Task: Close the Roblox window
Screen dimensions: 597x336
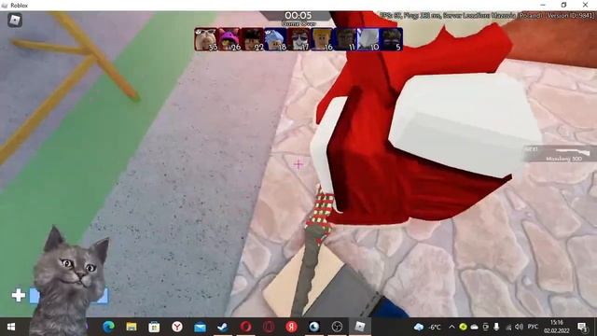Action: tap(585, 5)
